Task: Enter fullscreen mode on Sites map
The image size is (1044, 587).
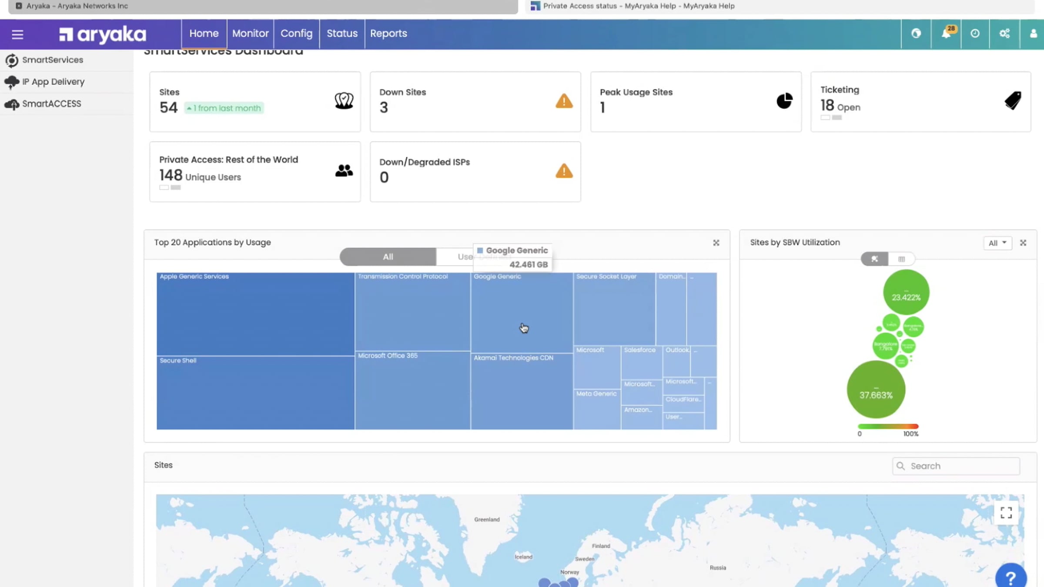Action: [x=1006, y=513]
